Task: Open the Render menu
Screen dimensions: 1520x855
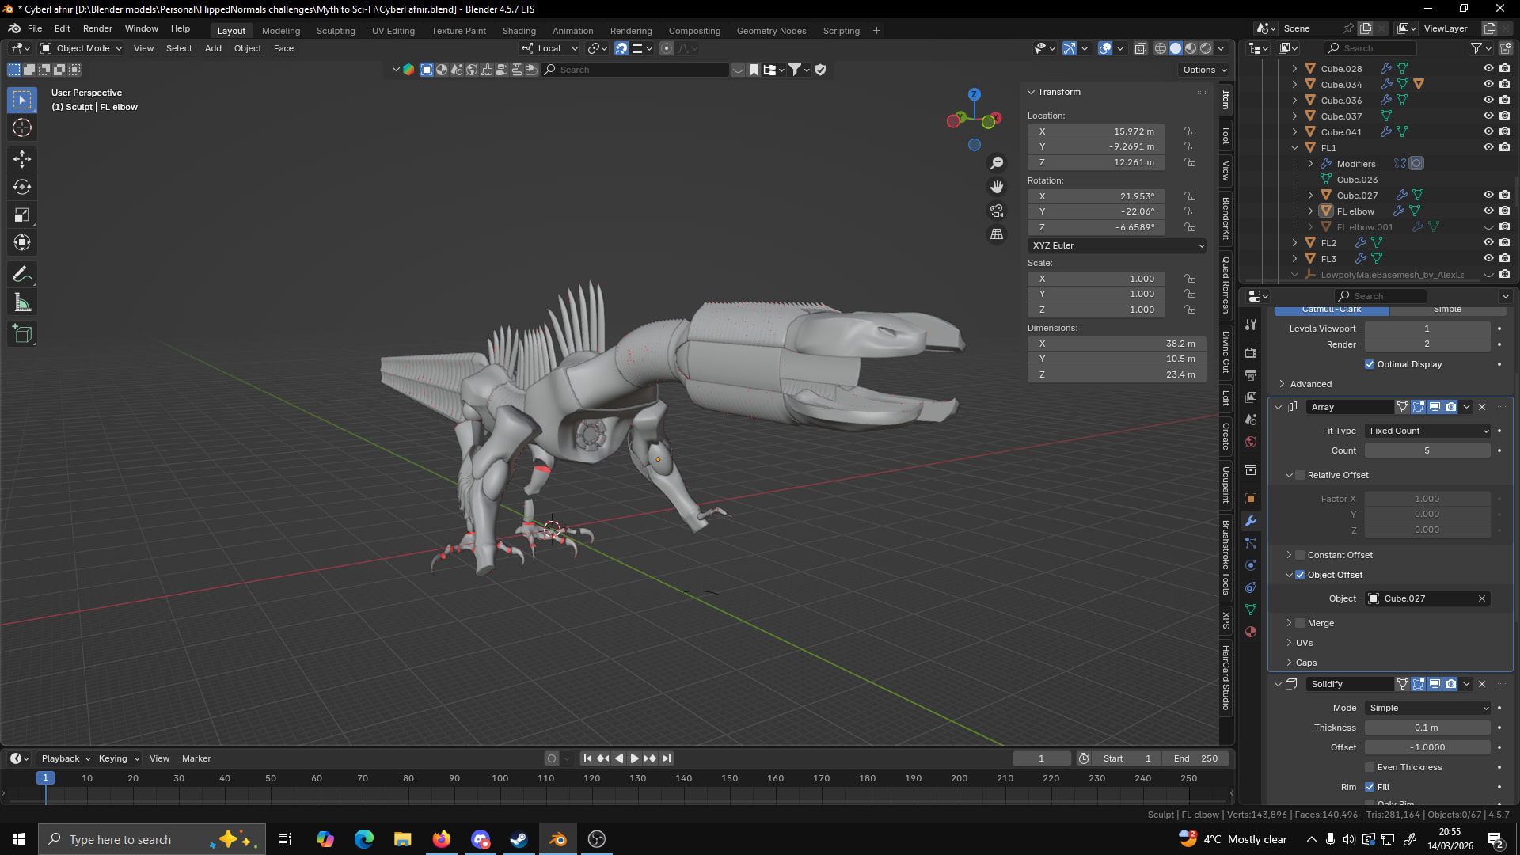Action: point(97,28)
